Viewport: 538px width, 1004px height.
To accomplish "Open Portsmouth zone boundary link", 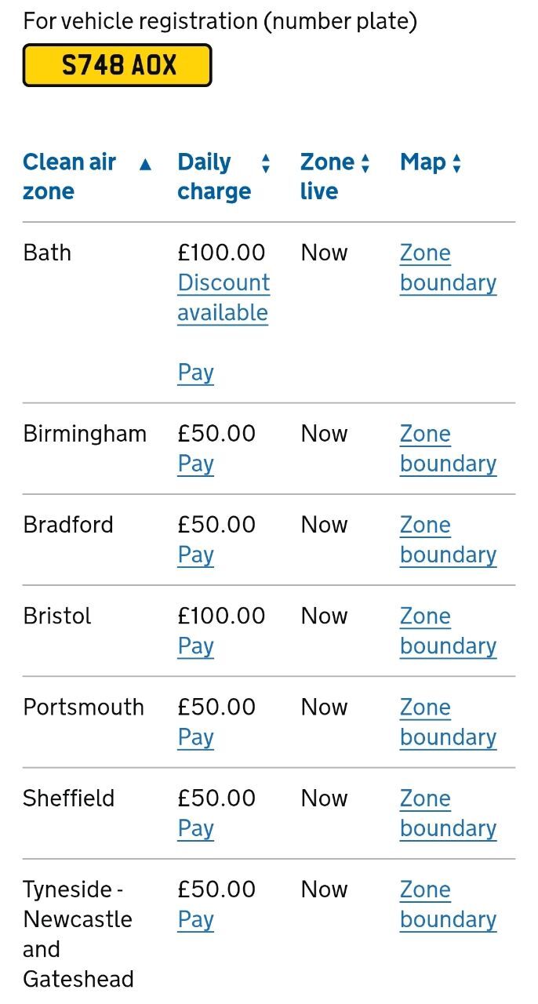I will coord(447,722).
